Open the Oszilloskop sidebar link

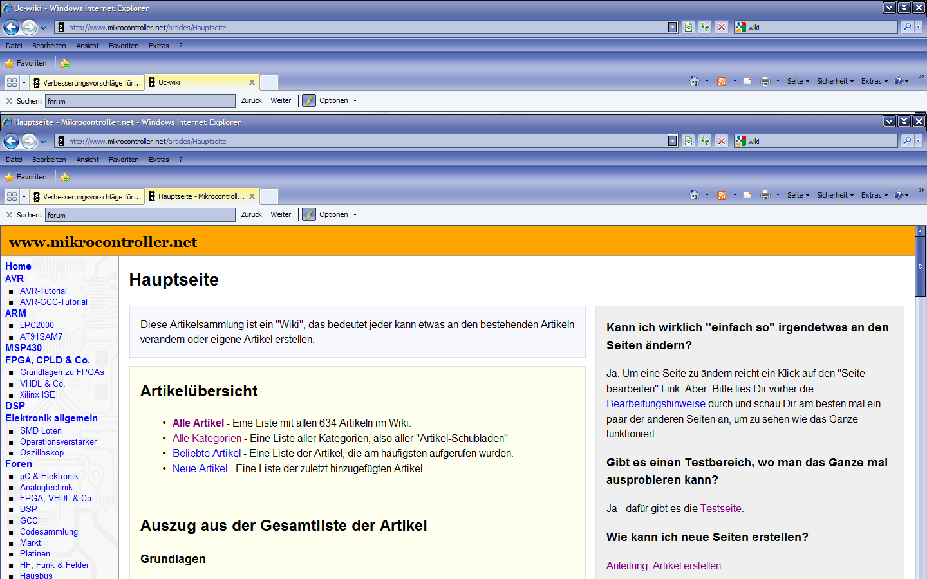click(x=42, y=453)
